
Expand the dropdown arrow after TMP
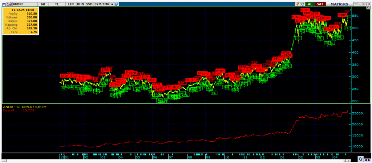[x=112, y=4]
